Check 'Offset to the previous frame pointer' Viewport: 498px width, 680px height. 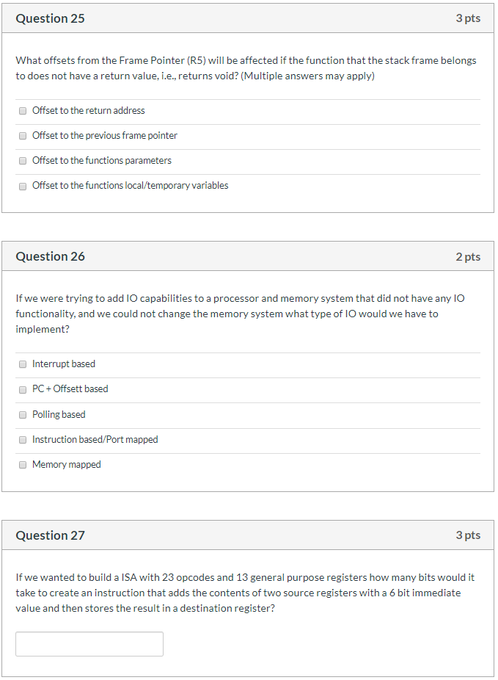tap(22, 135)
